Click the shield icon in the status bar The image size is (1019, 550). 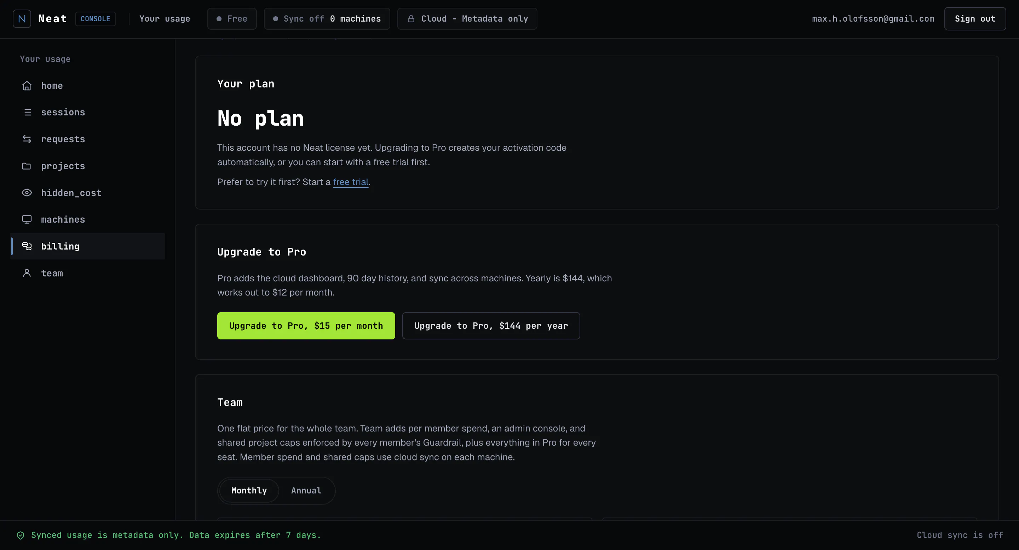pyautogui.click(x=21, y=535)
